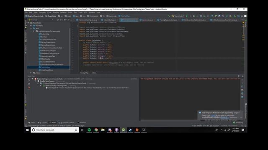Open Build panel gear options
268x150 pixels.
(x=239, y=76)
